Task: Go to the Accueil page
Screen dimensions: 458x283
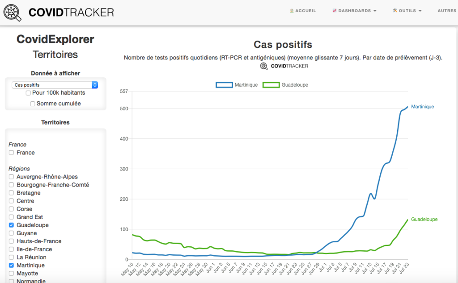Action: (305, 11)
